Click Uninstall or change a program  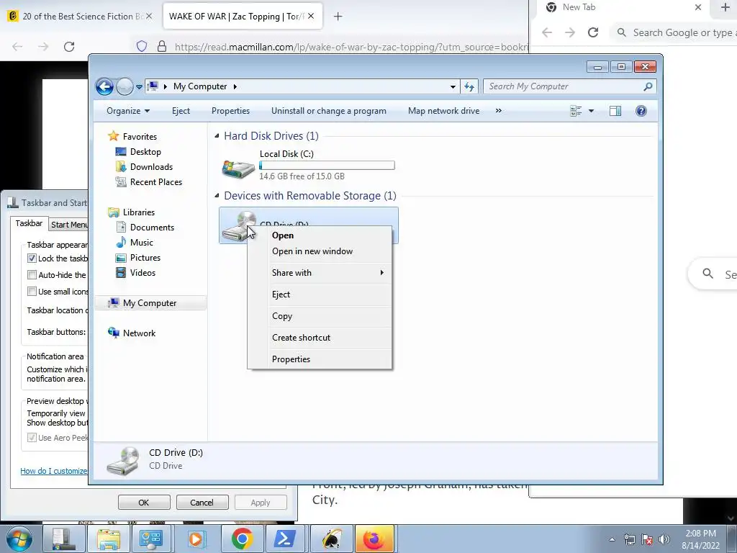pyautogui.click(x=328, y=111)
